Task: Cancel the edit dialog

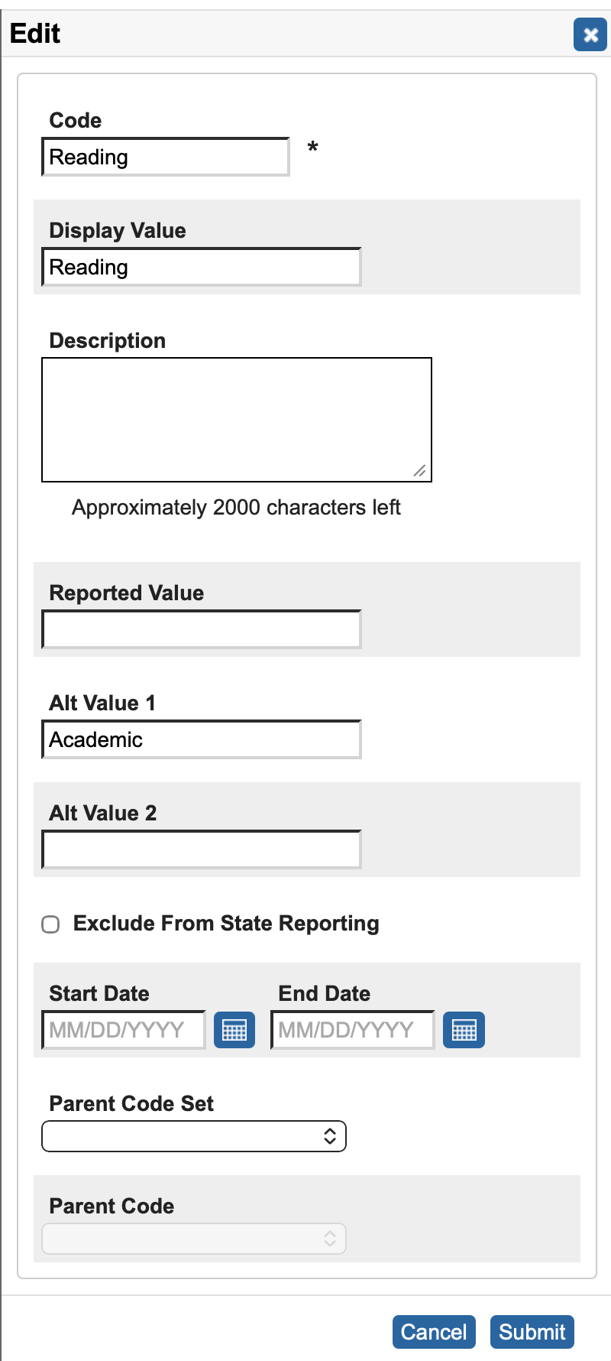Action: (x=434, y=1332)
